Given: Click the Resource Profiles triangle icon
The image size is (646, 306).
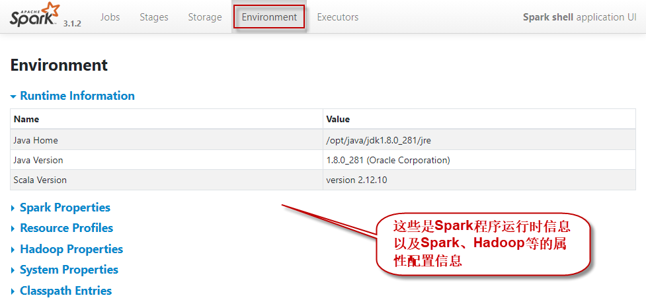Looking at the screenshot, I should (x=13, y=229).
